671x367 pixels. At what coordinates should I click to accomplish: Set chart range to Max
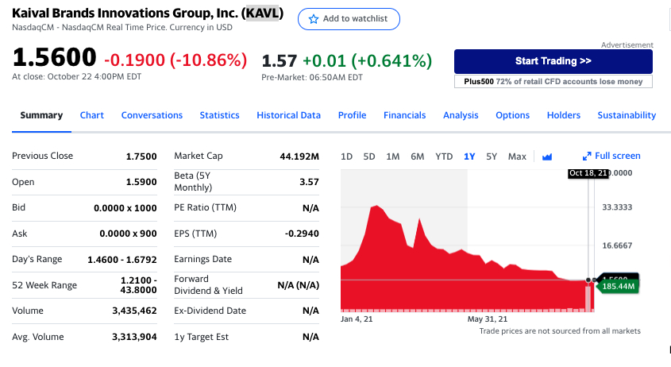pos(517,156)
